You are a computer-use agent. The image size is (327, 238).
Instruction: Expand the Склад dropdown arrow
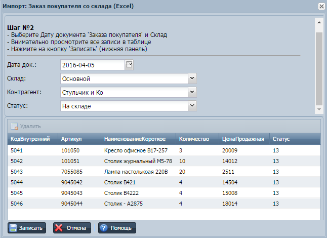[192, 78]
